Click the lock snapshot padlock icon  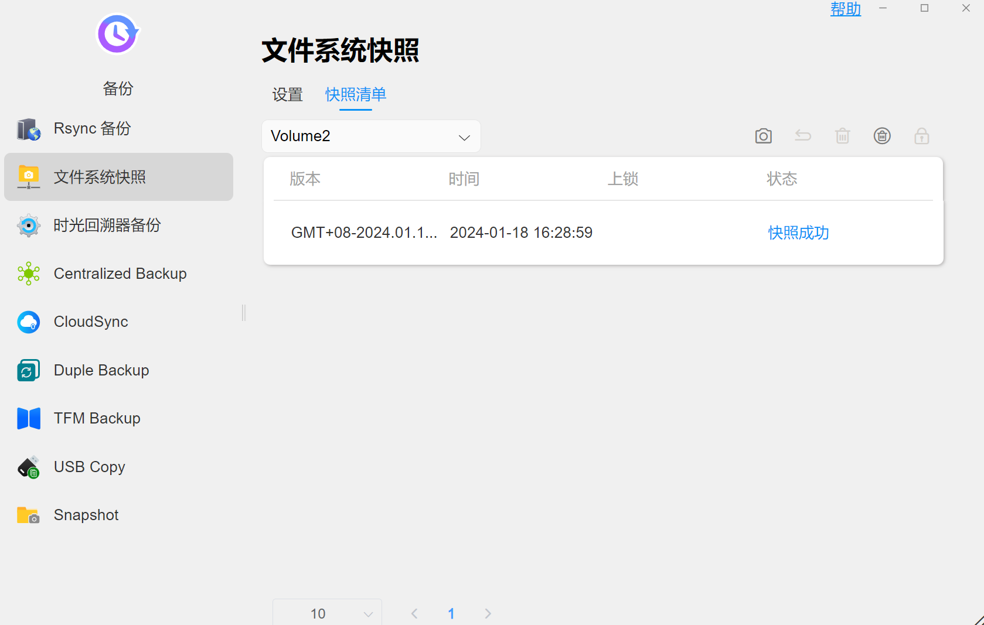[x=921, y=136]
